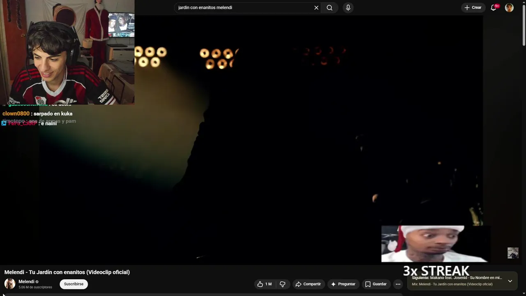526x296 pixels.
Task: Open the notifications bell
Action: [x=494, y=8]
